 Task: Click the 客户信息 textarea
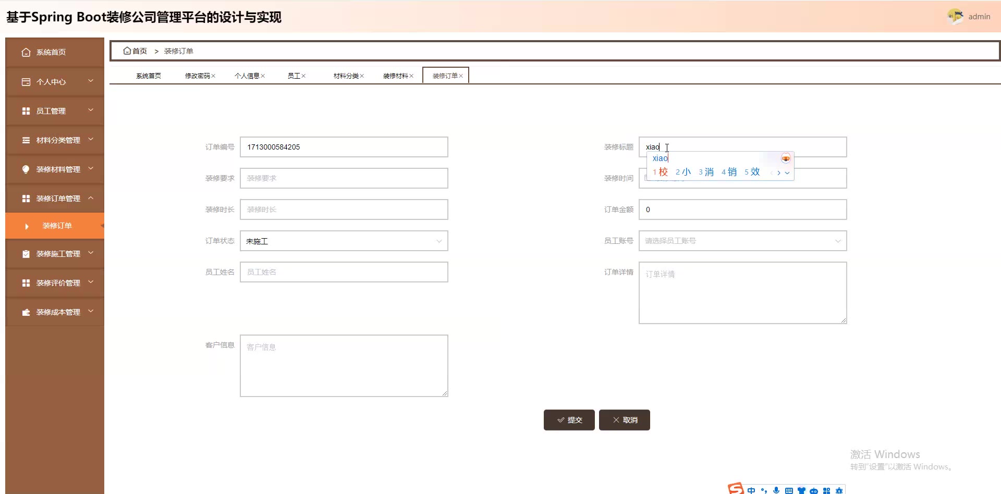344,366
